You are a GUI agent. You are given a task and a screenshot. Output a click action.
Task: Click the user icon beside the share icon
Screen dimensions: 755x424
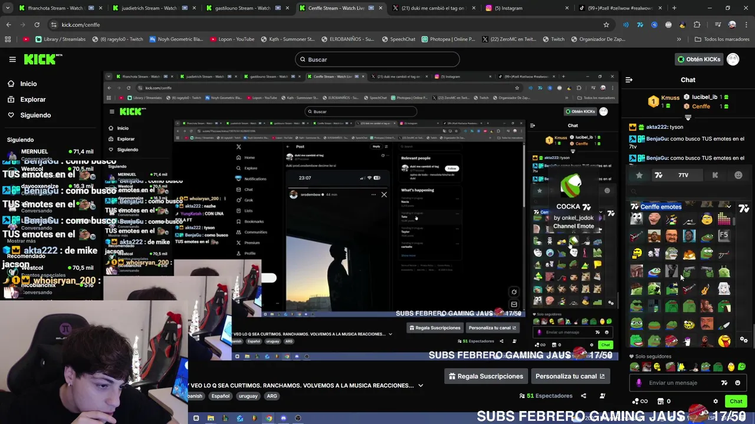pos(602,396)
